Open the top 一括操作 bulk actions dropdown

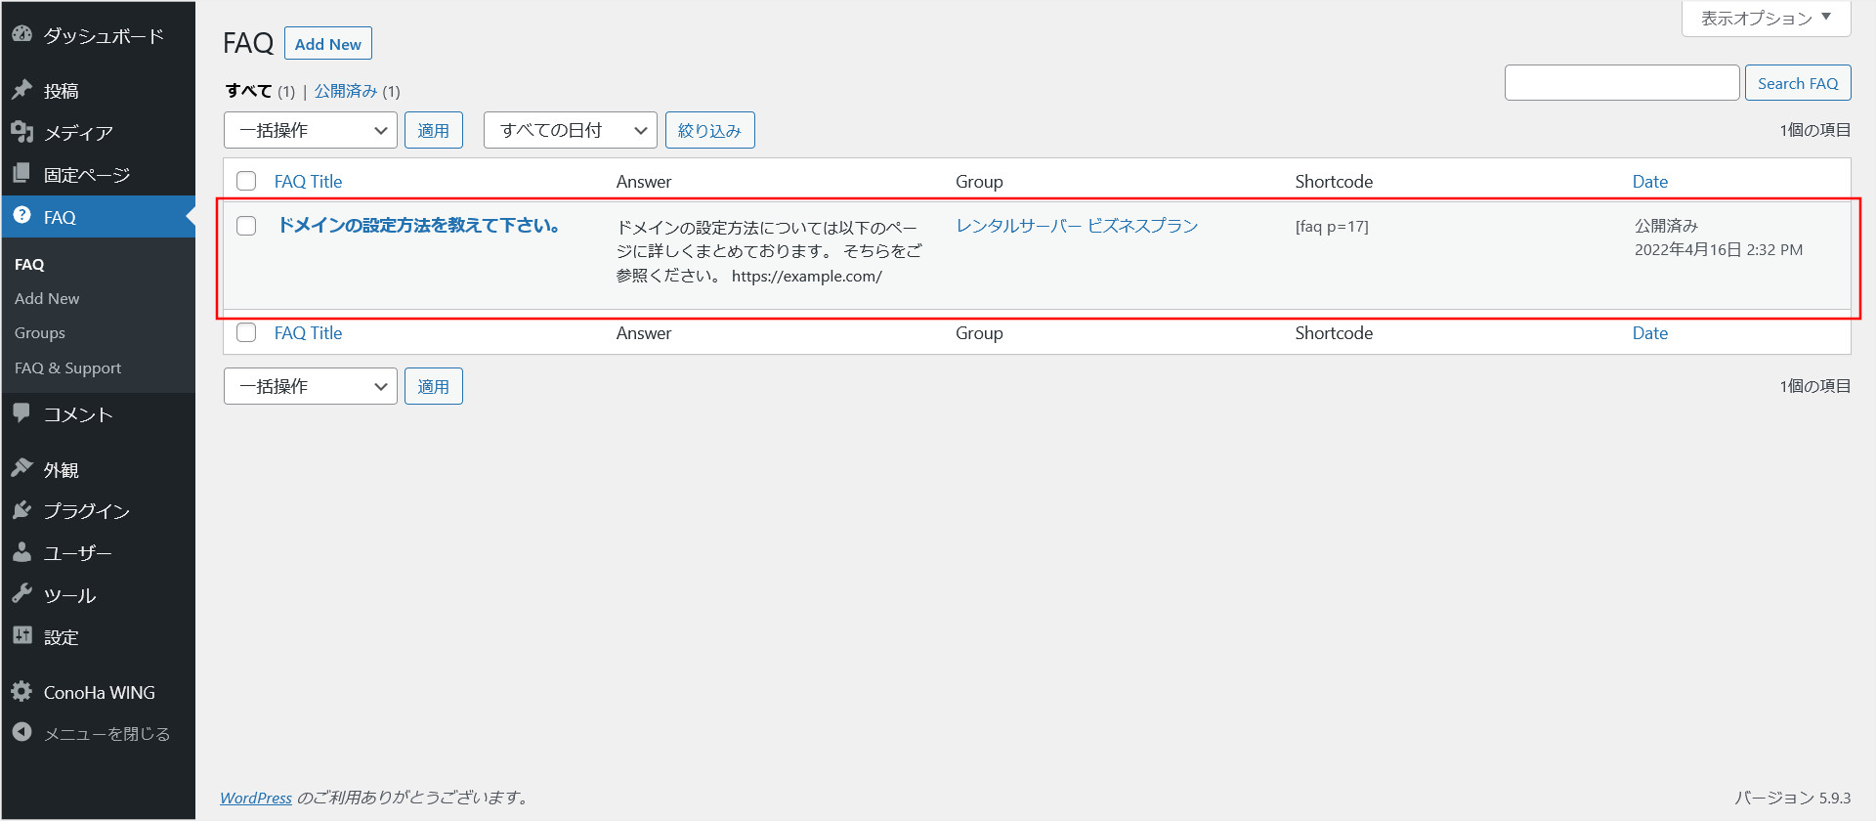(x=311, y=130)
